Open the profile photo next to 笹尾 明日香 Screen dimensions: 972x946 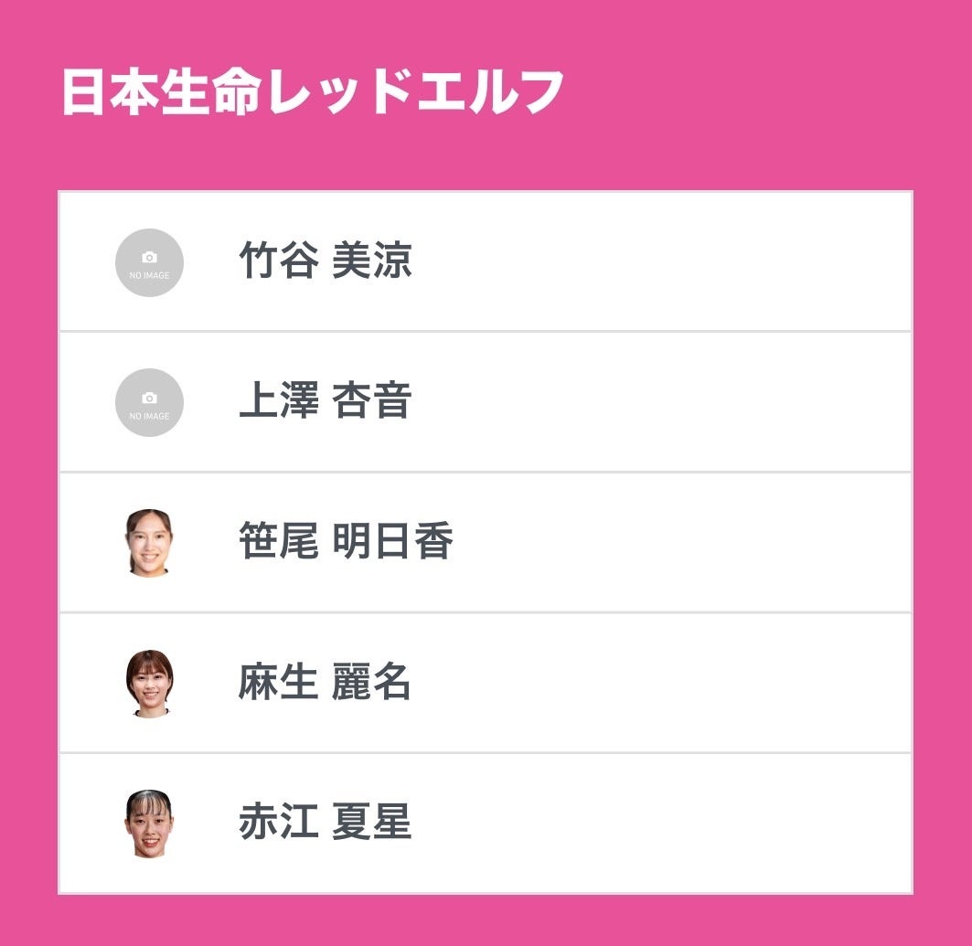pyautogui.click(x=149, y=543)
